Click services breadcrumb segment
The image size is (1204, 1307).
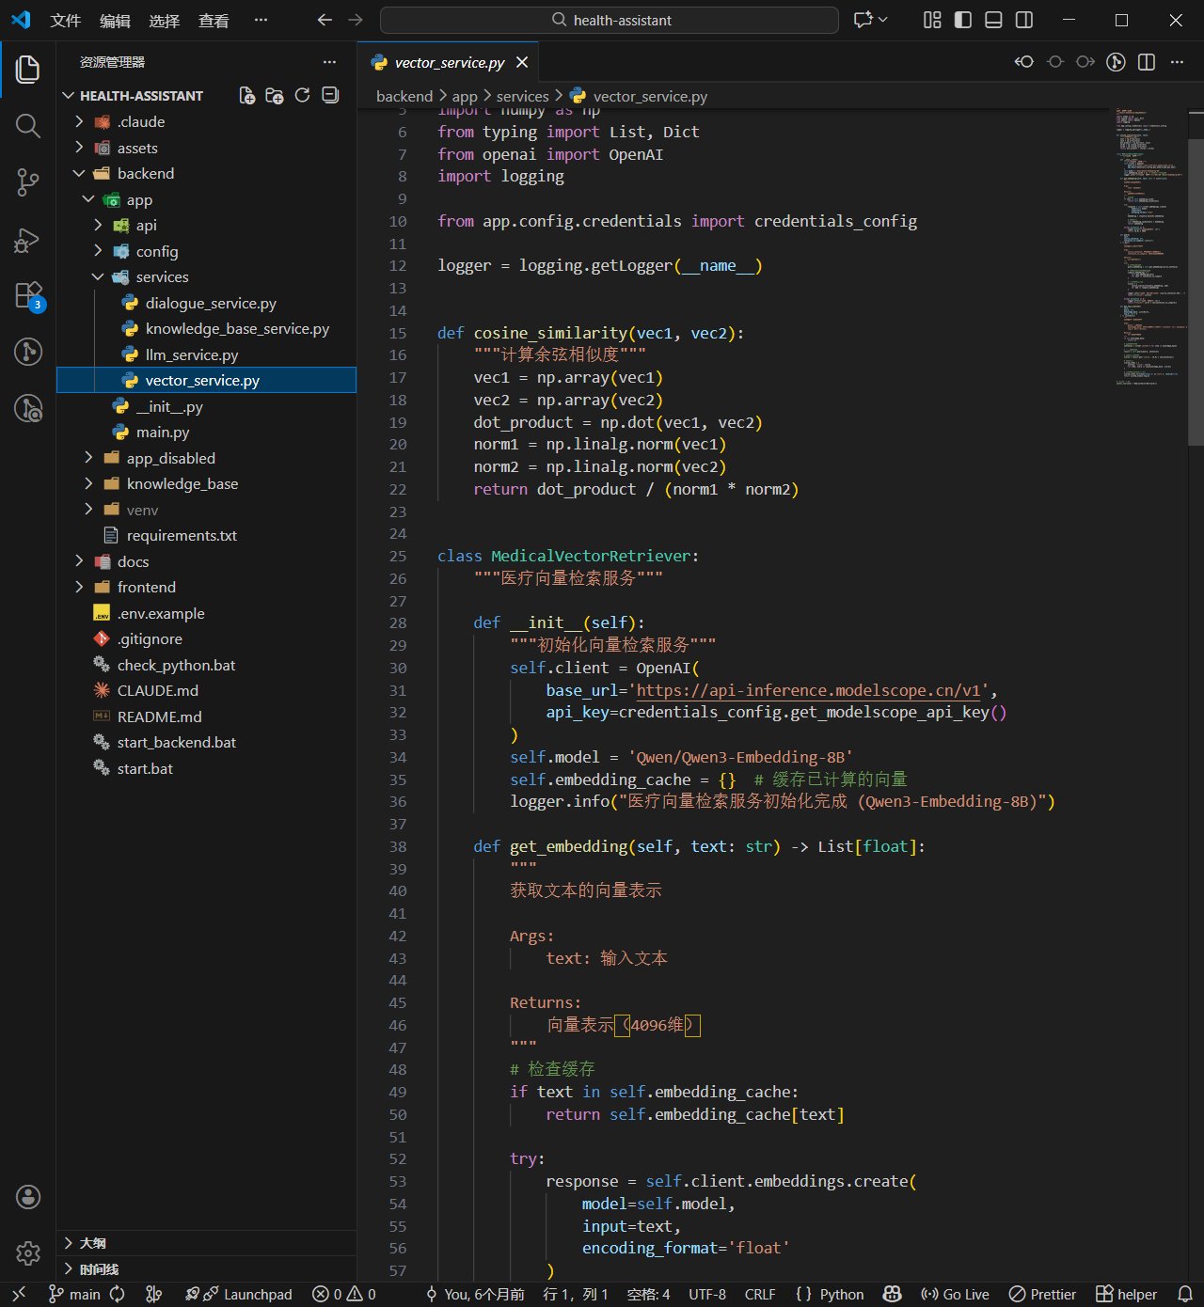tap(522, 96)
